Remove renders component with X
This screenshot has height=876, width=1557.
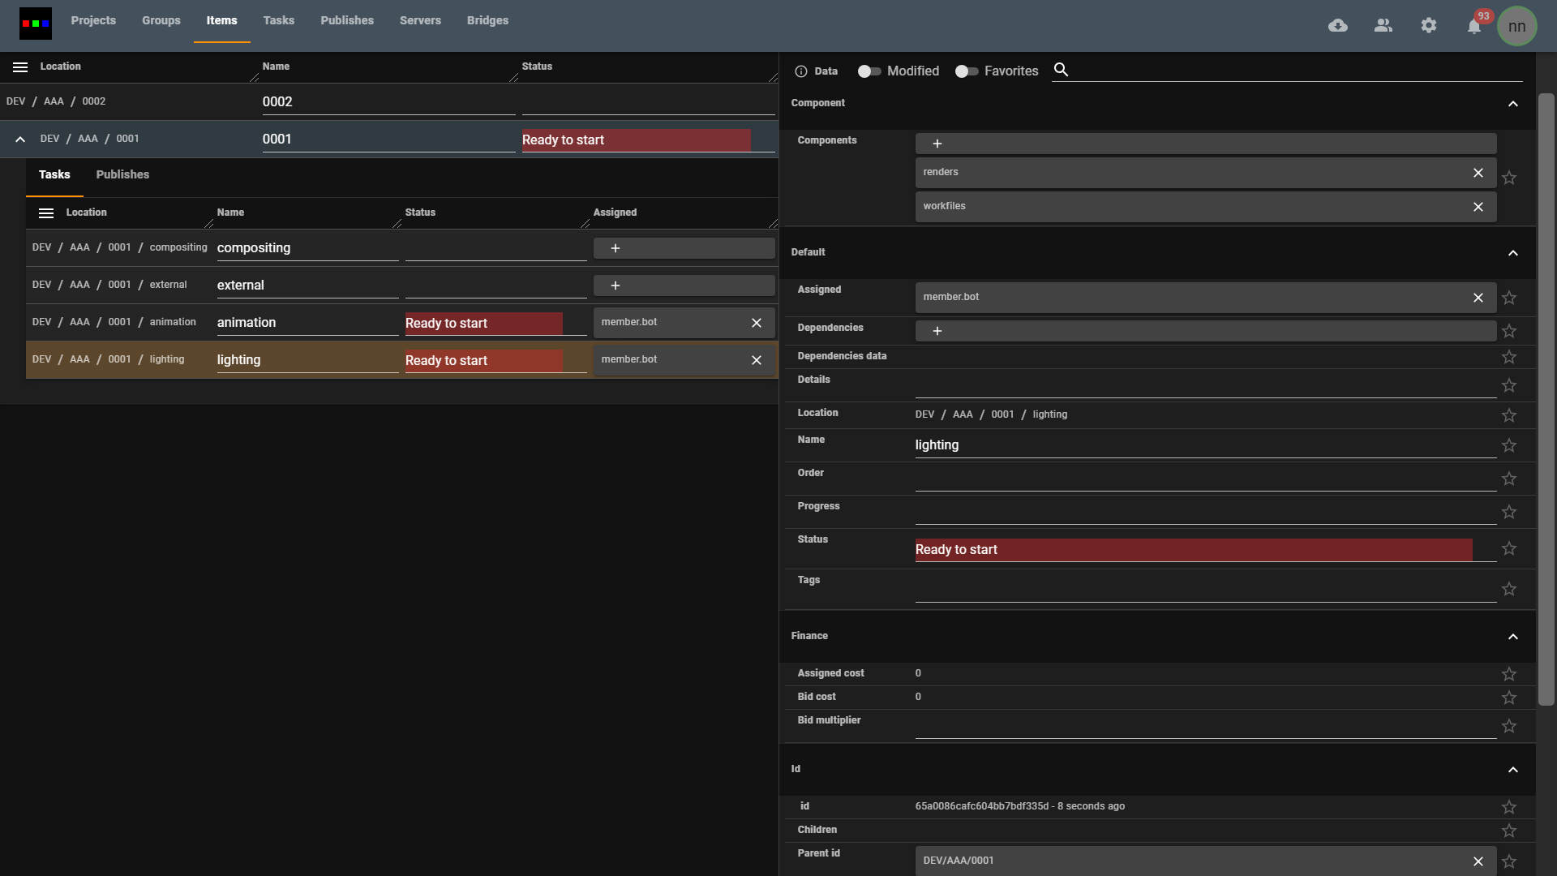point(1478,173)
